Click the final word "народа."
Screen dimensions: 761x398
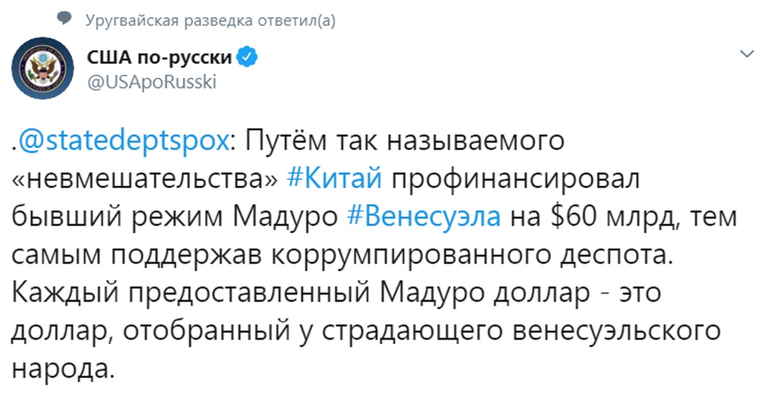(65, 368)
